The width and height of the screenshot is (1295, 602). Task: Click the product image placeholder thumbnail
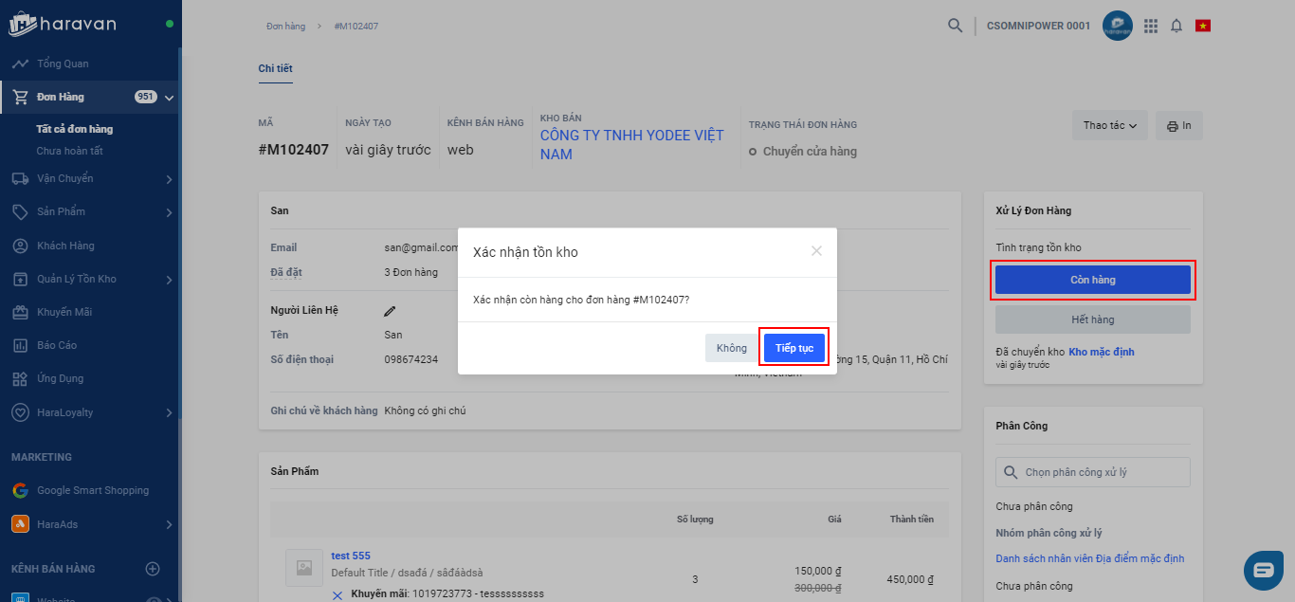click(x=303, y=567)
